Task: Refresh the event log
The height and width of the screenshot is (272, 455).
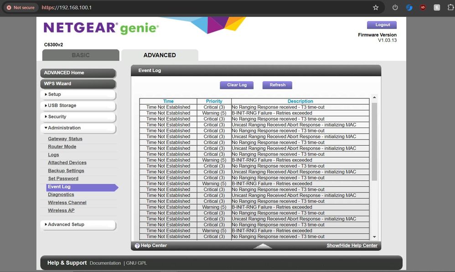Action: point(277,85)
